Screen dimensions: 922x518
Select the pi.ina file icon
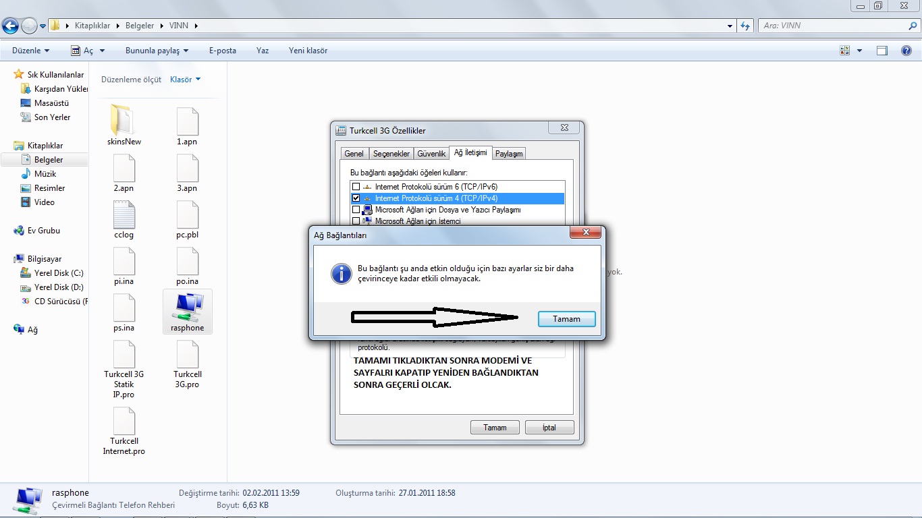coord(124,261)
